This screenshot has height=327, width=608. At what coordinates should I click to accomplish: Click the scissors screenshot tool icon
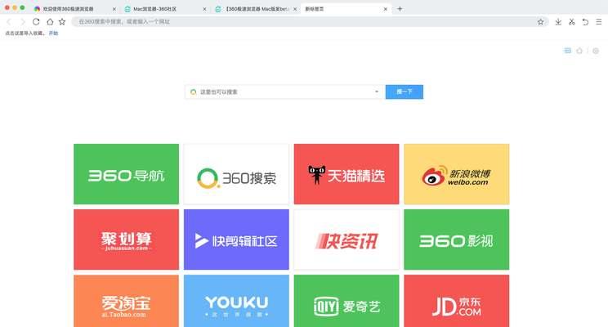point(571,22)
